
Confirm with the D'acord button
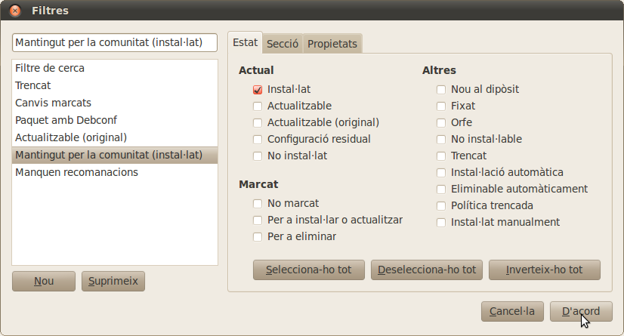click(581, 311)
